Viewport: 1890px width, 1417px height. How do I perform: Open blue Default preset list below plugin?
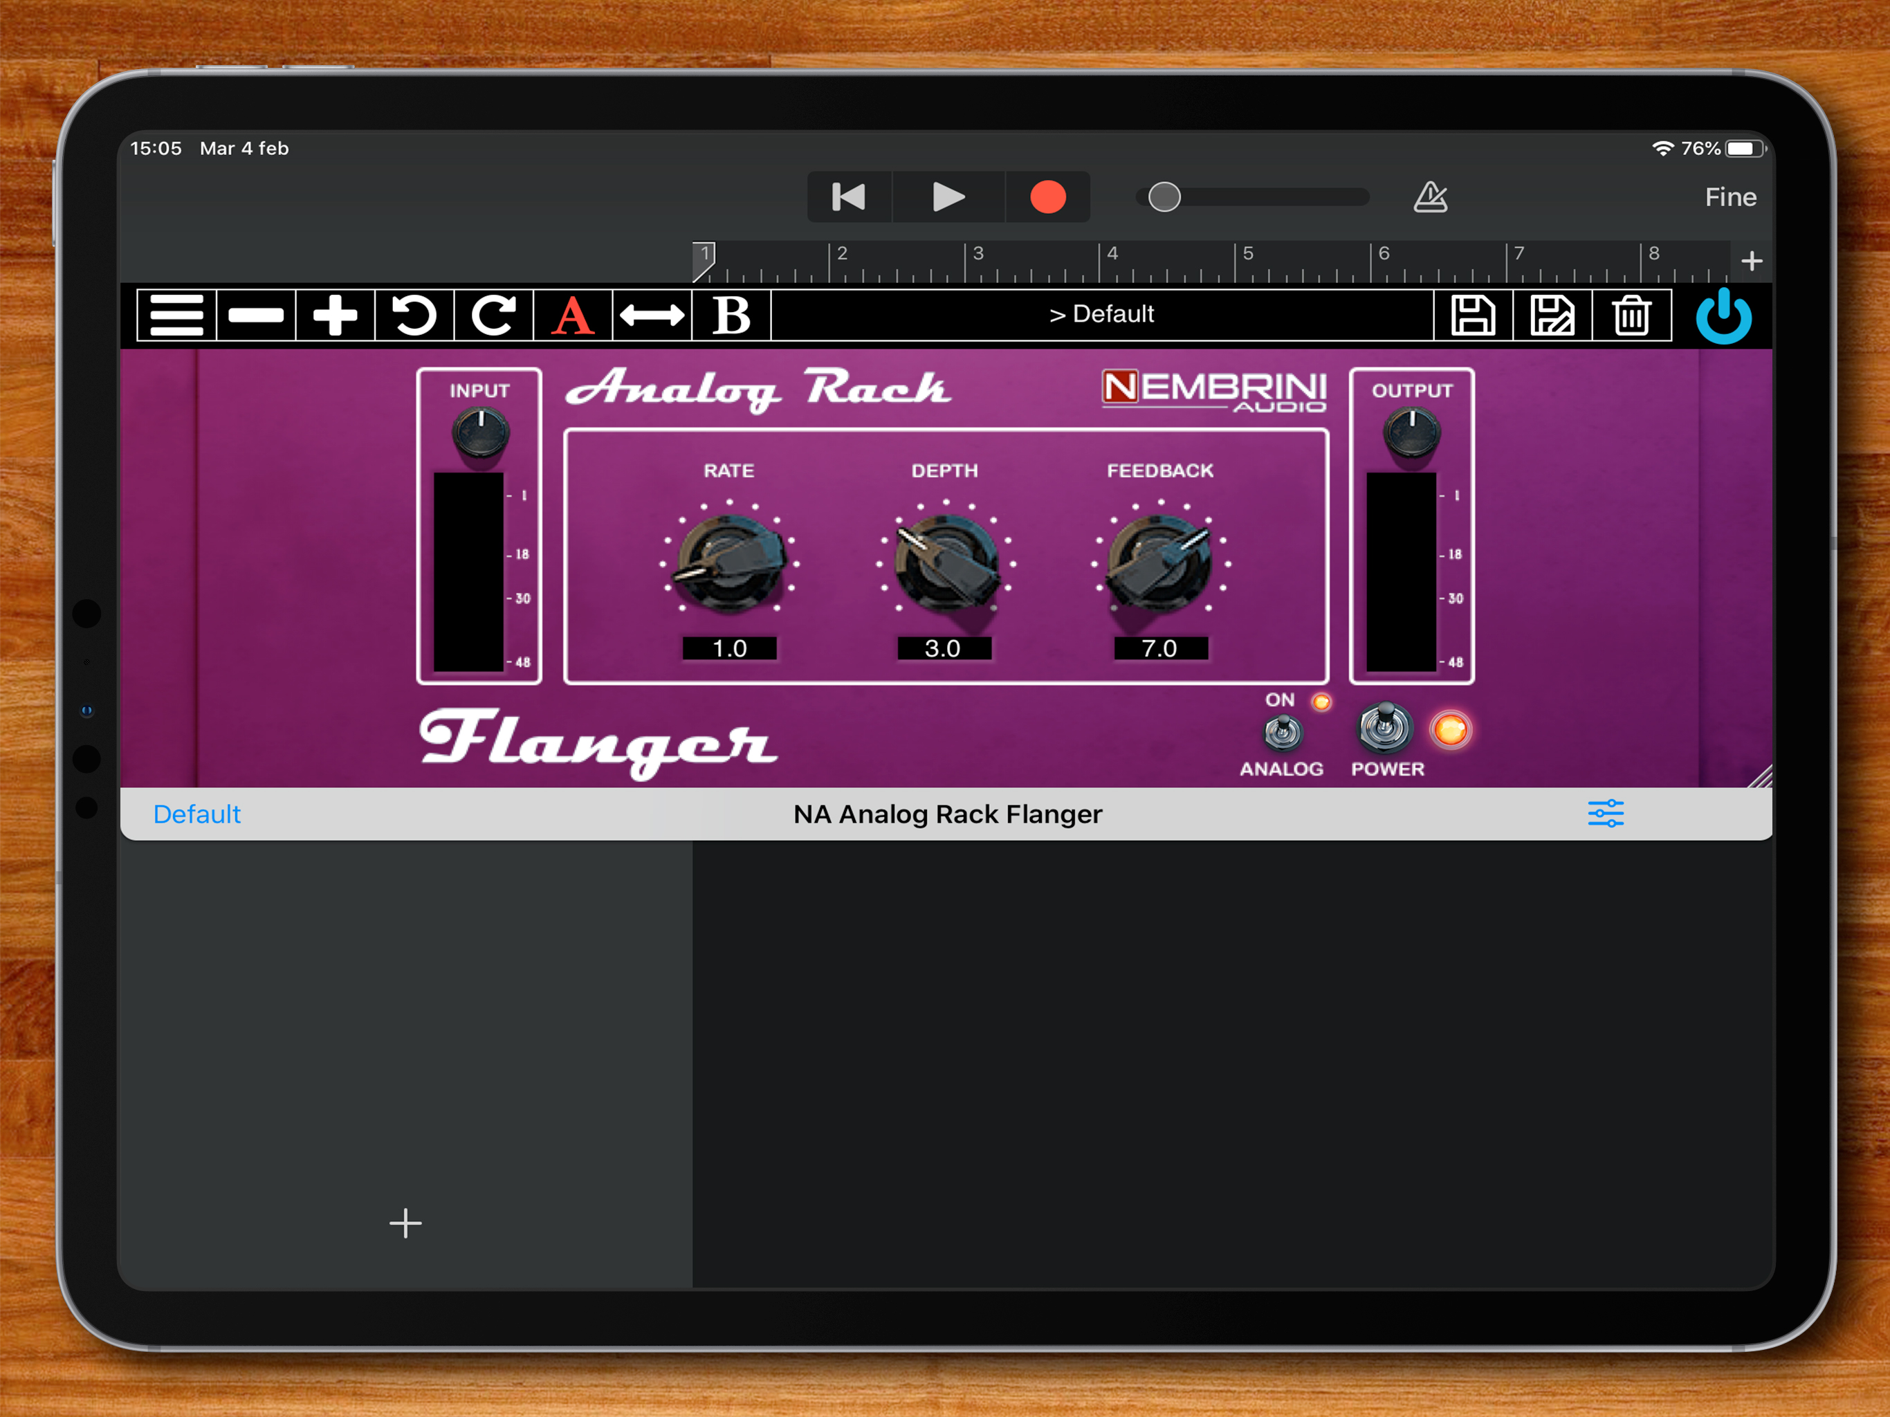coord(196,814)
